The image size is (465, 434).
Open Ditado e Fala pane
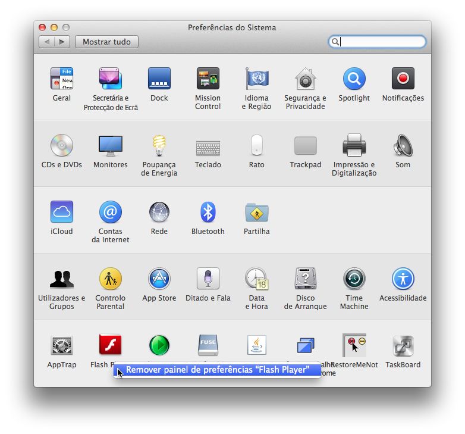click(208, 279)
